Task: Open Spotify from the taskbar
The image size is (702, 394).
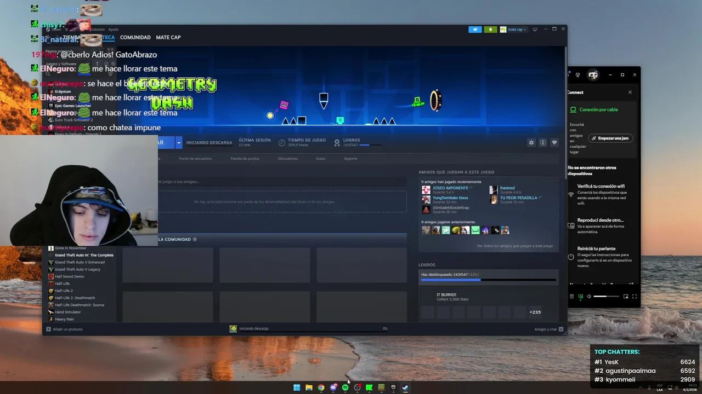Action: (x=345, y=387)
